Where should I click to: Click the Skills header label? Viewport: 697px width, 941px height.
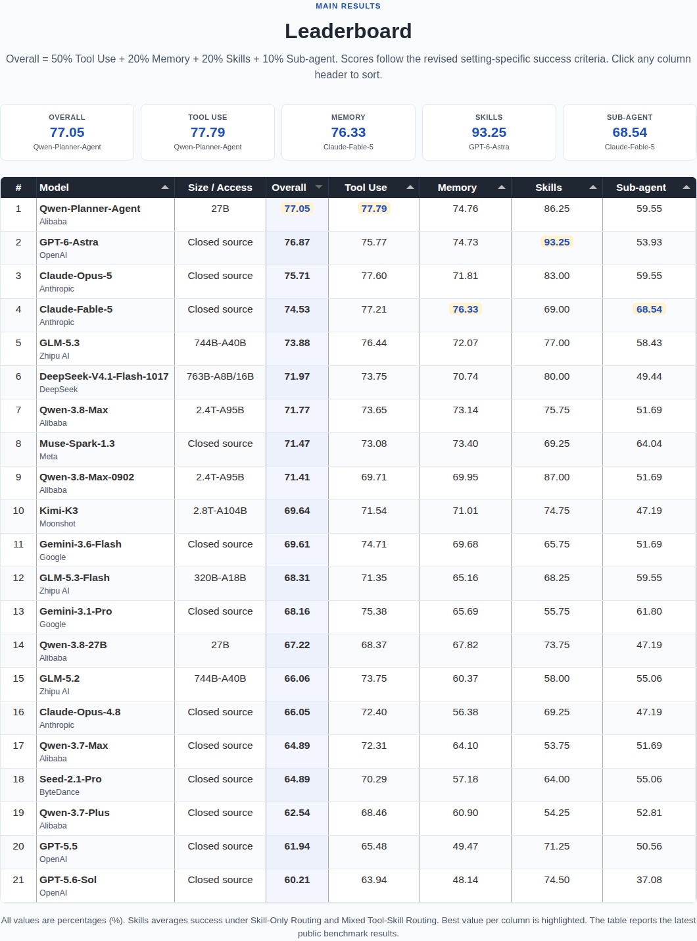548,188
